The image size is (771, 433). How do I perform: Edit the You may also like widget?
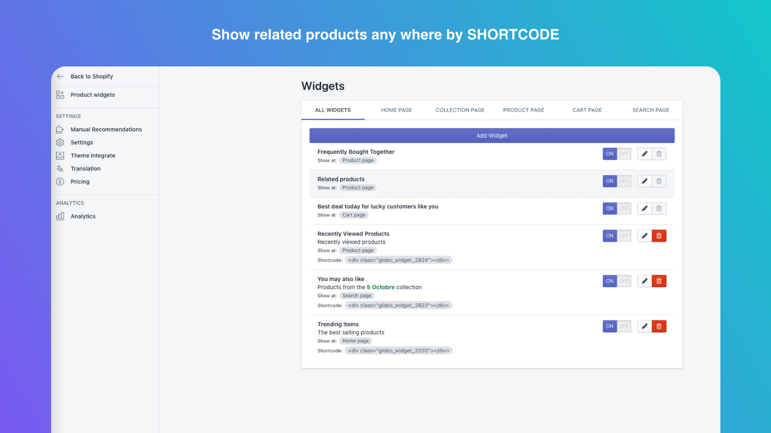point(645,281)
